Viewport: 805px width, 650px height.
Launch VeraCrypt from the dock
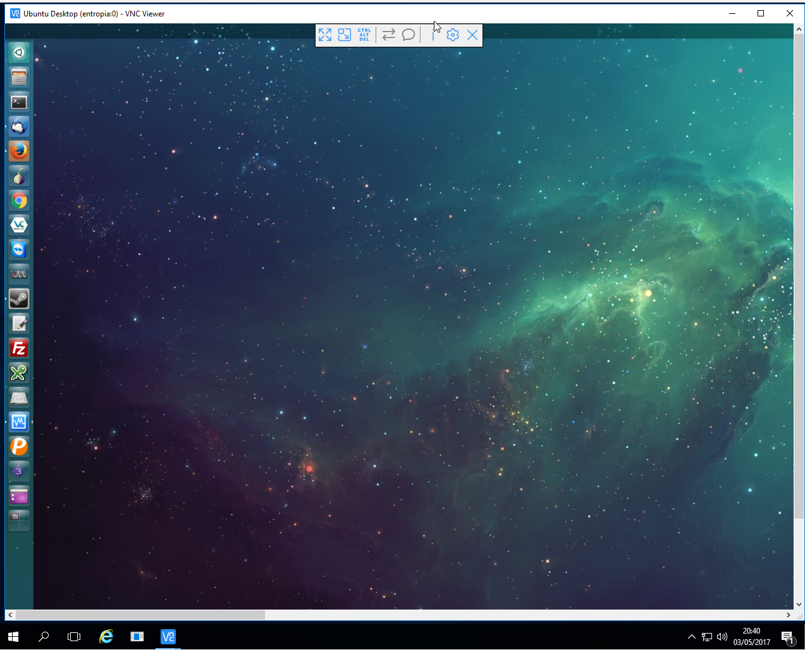click(x=19, y=225)
